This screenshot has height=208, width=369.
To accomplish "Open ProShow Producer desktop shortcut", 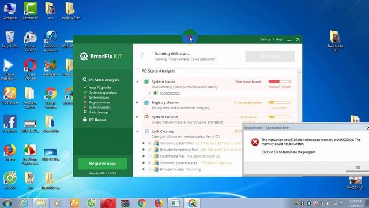I will coord(51,41).
